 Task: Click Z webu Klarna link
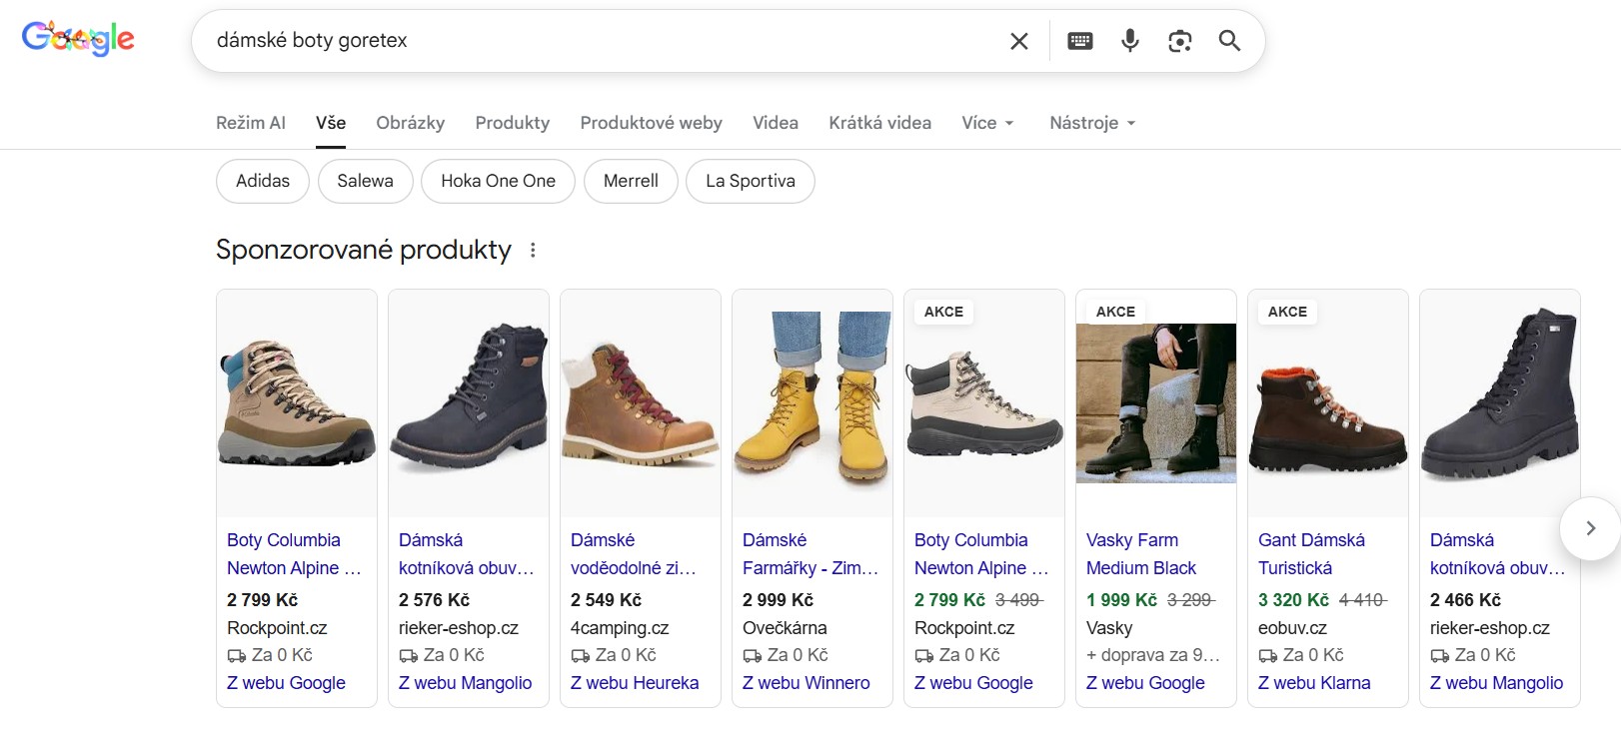pyautogui.click(x=1314, y=683)
